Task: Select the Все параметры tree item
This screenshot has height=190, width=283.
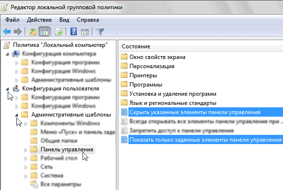Action: point(61,184)
